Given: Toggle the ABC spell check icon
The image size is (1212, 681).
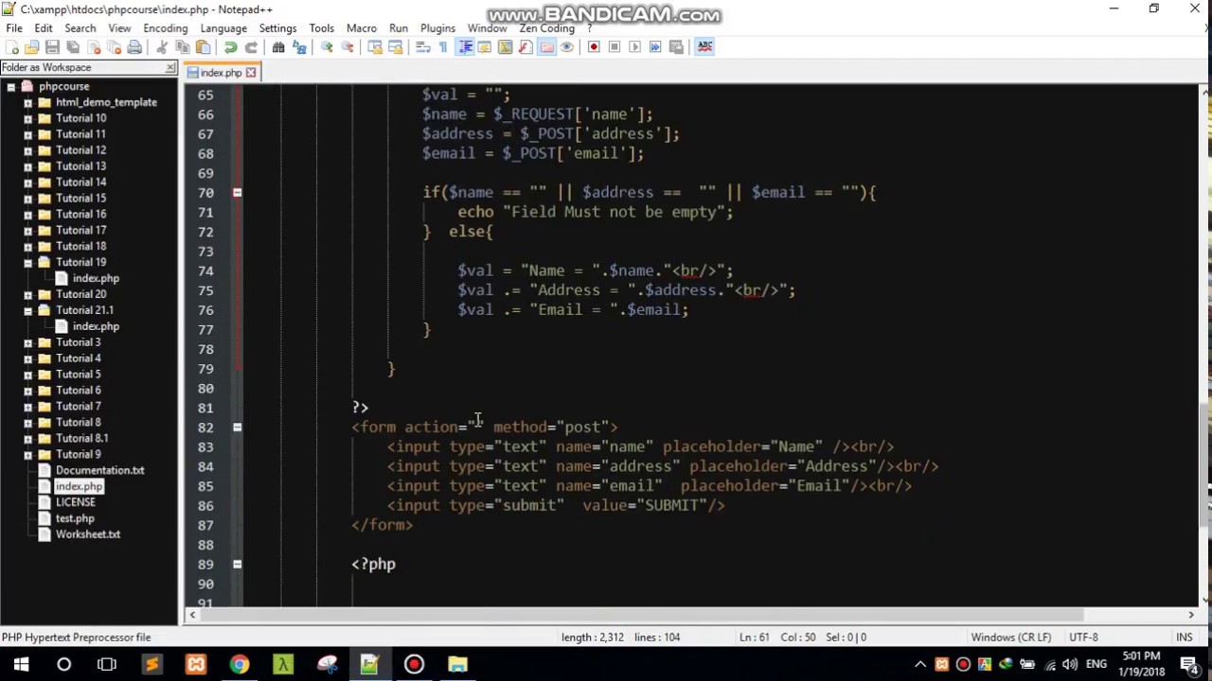Looking at the screenshot, I should click(x=704, y=47).
